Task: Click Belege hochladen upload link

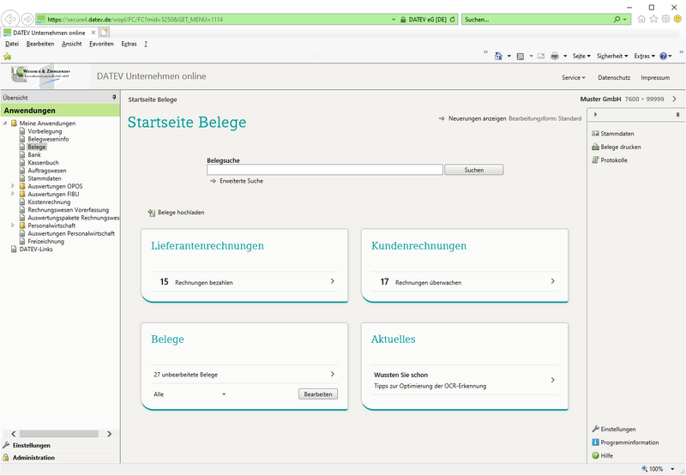Action: pos(177,213)
